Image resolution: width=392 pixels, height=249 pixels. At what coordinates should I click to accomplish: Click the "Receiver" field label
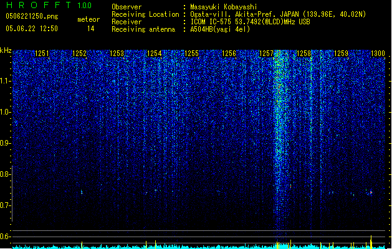[x=127, y=22]
